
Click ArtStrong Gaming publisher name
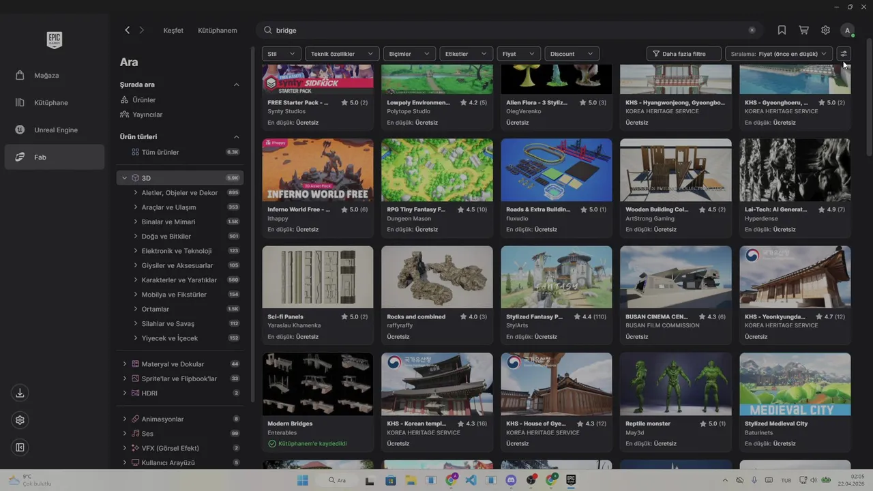[x=650, y=218]
